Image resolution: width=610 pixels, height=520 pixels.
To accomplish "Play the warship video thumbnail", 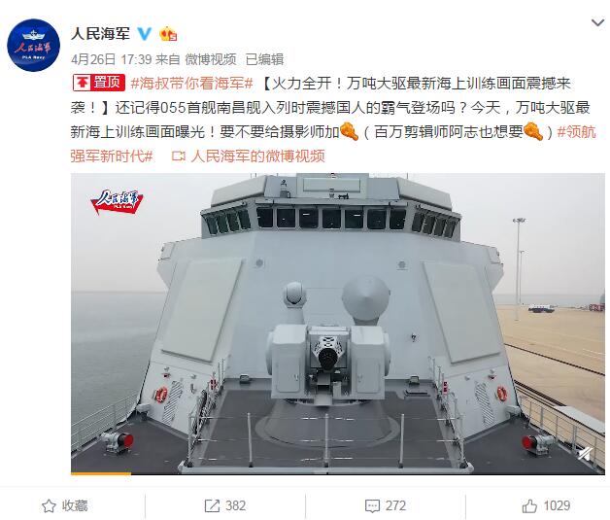I will 338,324.
